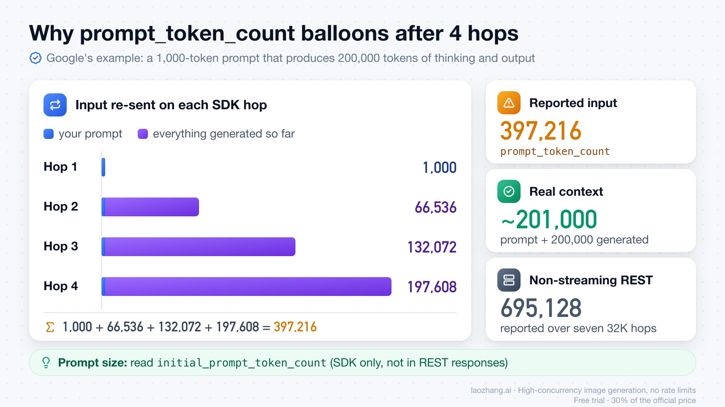The width and height of the screenshot is (725, 407).
Task: Click the 'Hop 4' label
Action: 61,286
